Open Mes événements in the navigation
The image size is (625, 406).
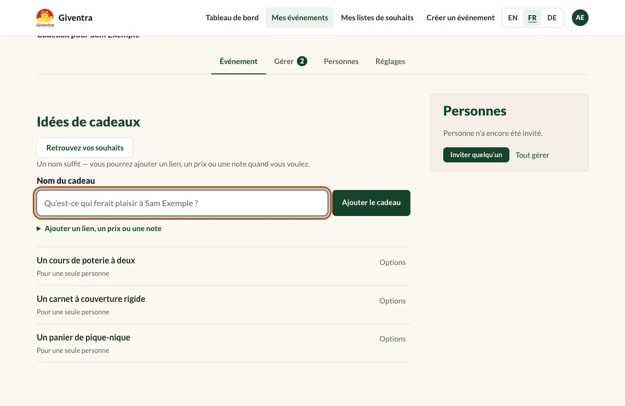pos(300,18)
